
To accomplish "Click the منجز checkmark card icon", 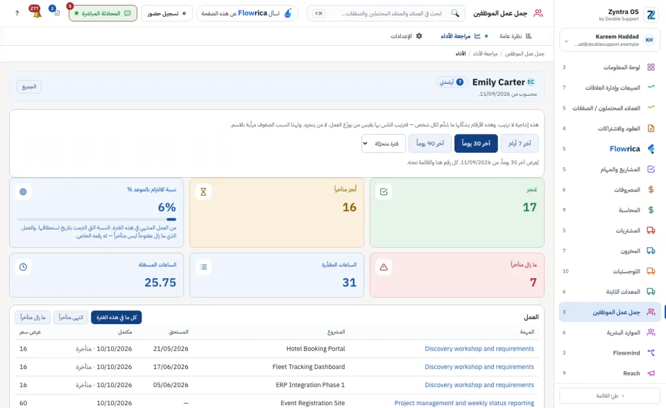I will [384, 192].
